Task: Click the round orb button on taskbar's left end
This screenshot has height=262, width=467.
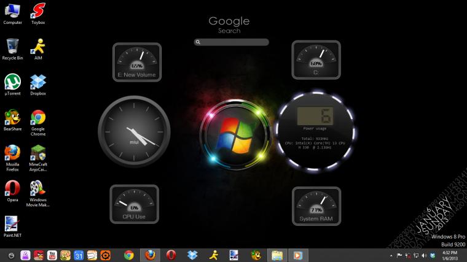Action: pyautogui.click(x=11, y=255)
